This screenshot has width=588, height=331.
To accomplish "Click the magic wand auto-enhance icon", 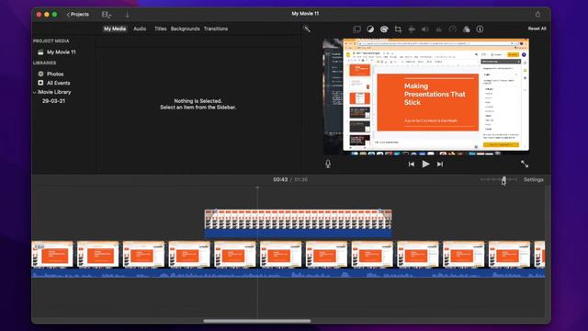I will pos(306,29).
